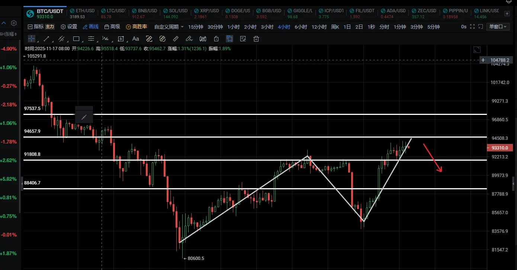This screenshot has width=517, height=270.
Task: Open the LINK/USD pair tab
Action: [x=486, y=14]
